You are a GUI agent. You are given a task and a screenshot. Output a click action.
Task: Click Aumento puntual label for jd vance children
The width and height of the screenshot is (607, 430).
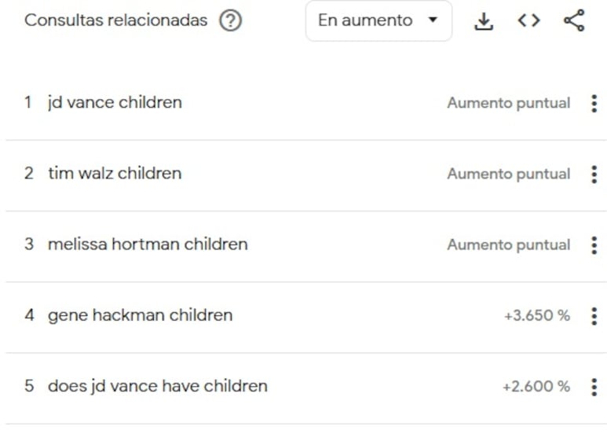509,103
